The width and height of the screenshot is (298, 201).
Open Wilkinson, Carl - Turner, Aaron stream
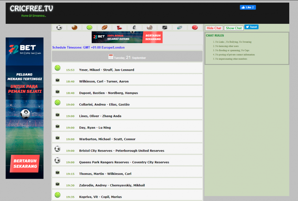tap(104, 82)
